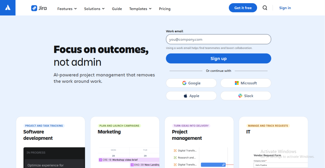Expand the Solutions dropdown menu
The image size is (325, 168).
(94, 9)
